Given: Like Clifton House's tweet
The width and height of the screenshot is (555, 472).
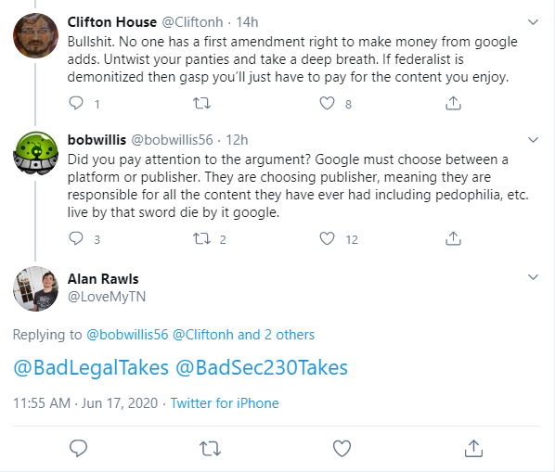Looking at the screenshot, I should (327, 103).
